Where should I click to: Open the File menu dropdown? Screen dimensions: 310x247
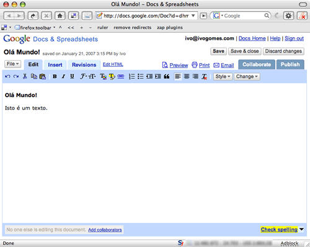pyautogui.click(x=13, y=64)
